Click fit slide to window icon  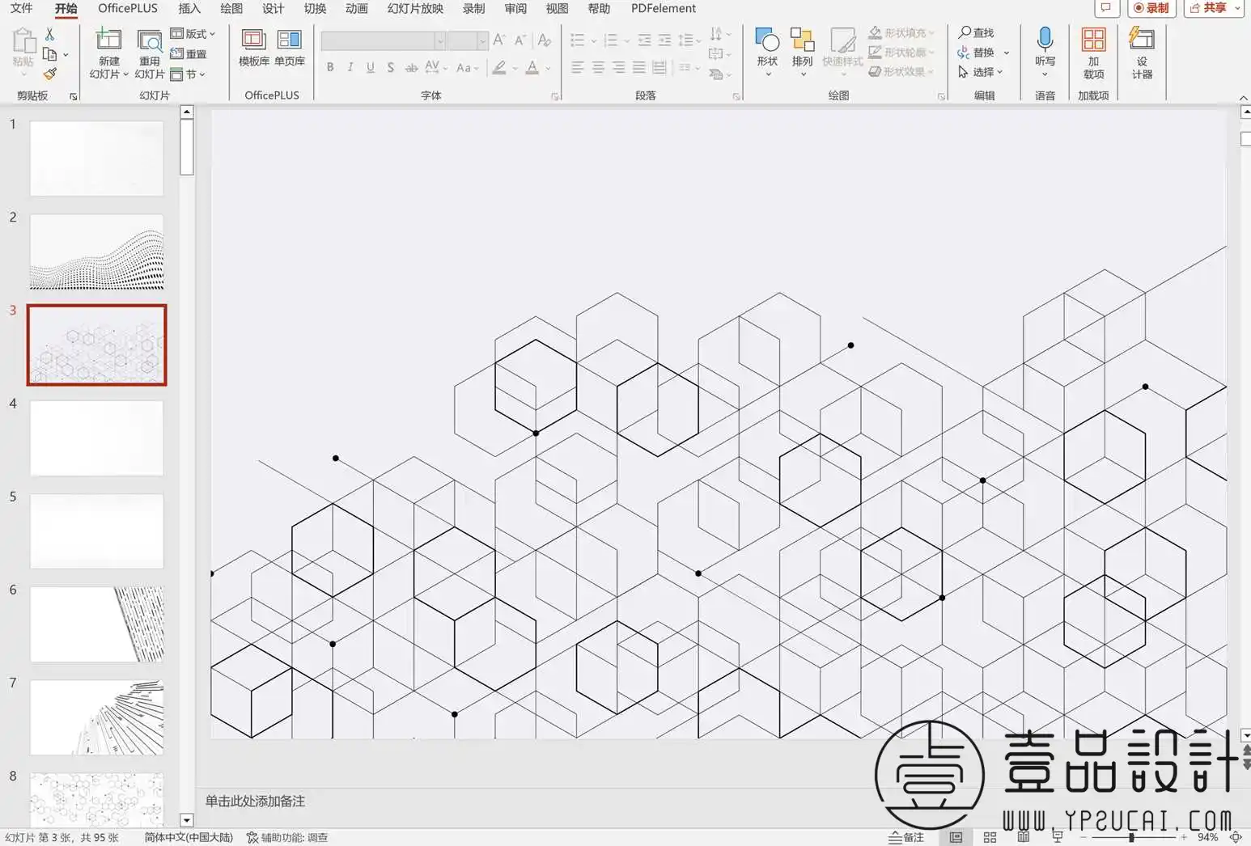1236,838
